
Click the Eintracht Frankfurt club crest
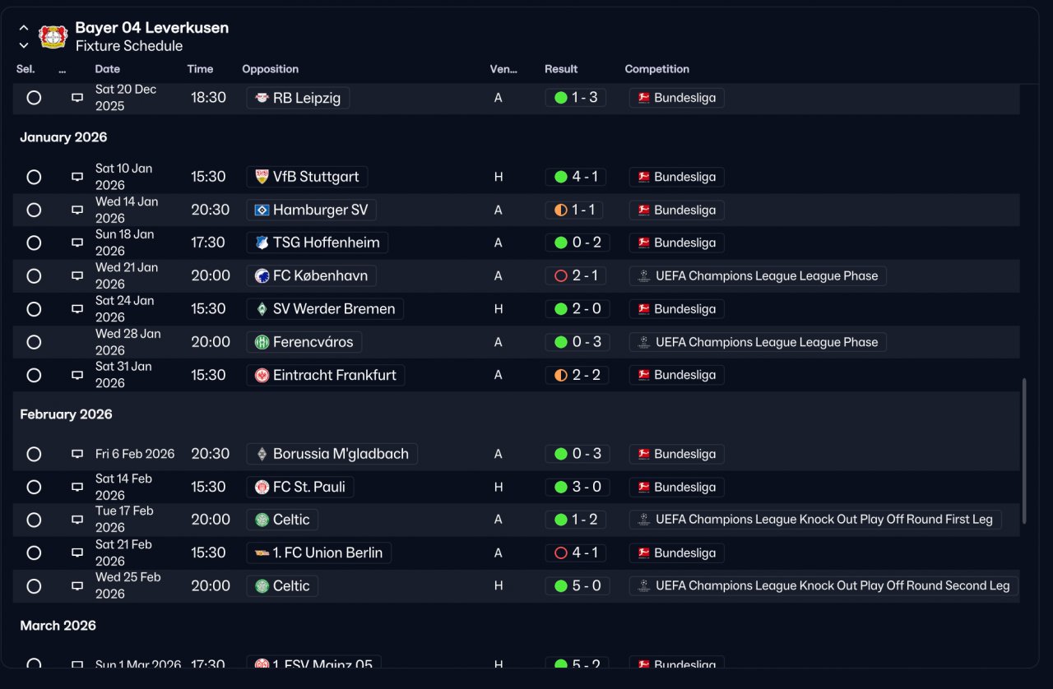(262, 375)
